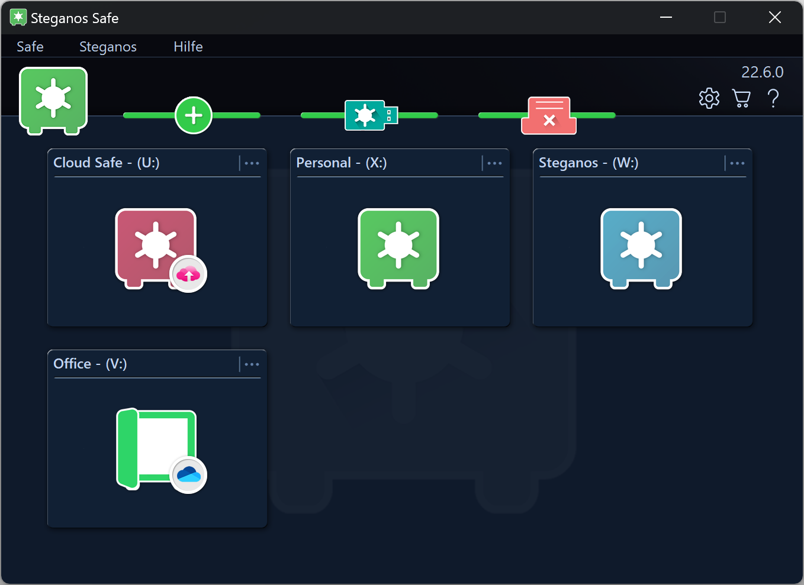804x585 pixels.
Task: Click the green plus create-safe icon
Action: (x=194, y=115)
